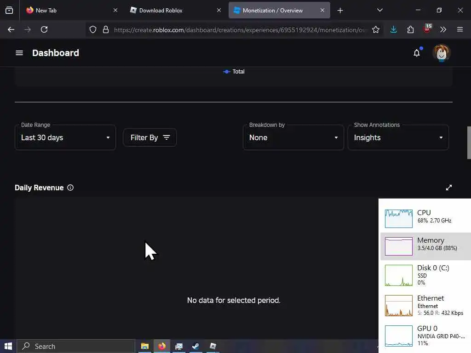
Task: Open the Firefox downloads panel
Action: click(x=394, y=29)
